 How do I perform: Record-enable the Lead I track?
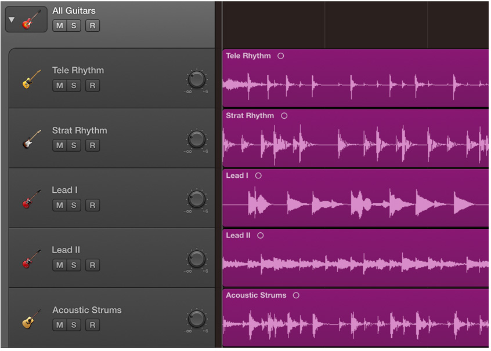coord(92,205)
